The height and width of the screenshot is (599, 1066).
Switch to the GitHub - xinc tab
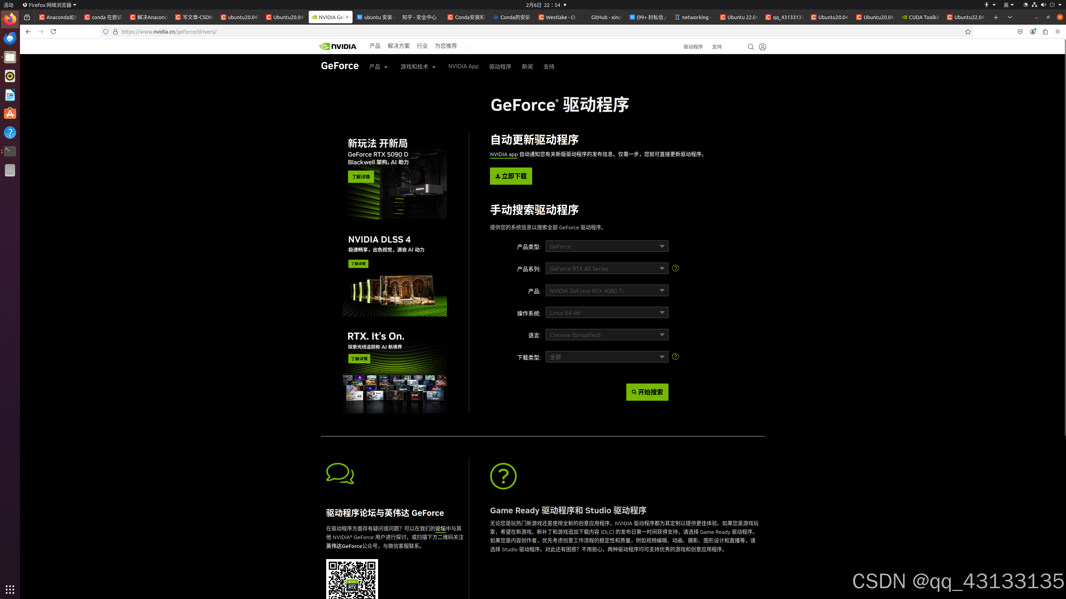pos(603,17)
